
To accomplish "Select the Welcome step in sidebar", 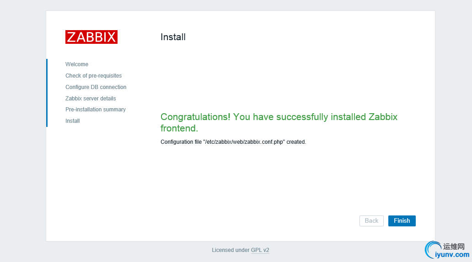I will (77, 64).
